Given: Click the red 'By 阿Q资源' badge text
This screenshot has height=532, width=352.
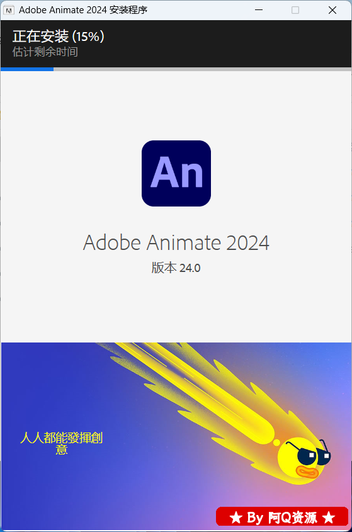Looking at the screenshot, I should (x=282, y=518).
